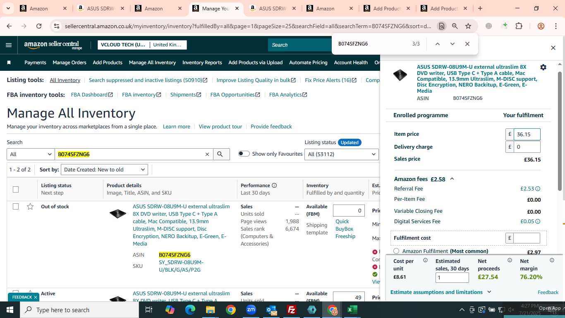Open a new browser tab
565x318 pixels.
pyautogui.click(x=480, y=8)
